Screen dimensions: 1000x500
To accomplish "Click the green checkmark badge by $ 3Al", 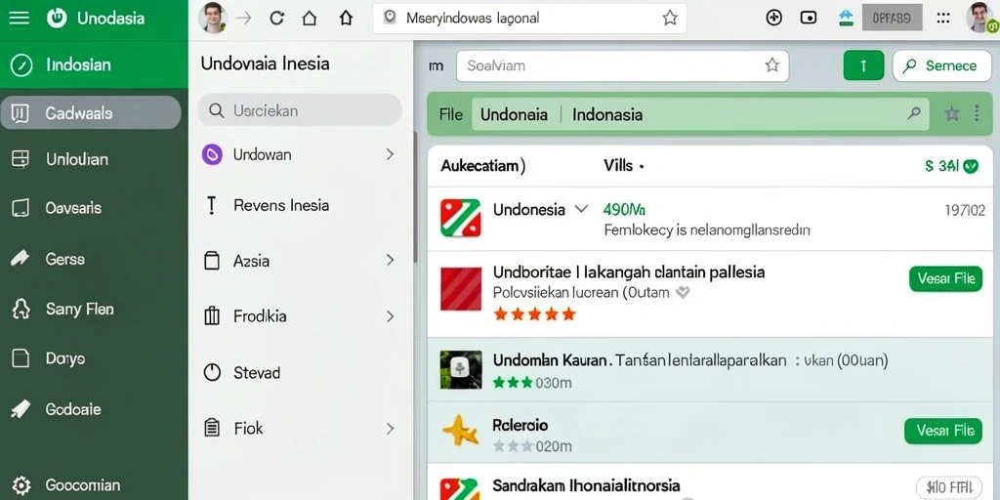I will coord(970,166).
